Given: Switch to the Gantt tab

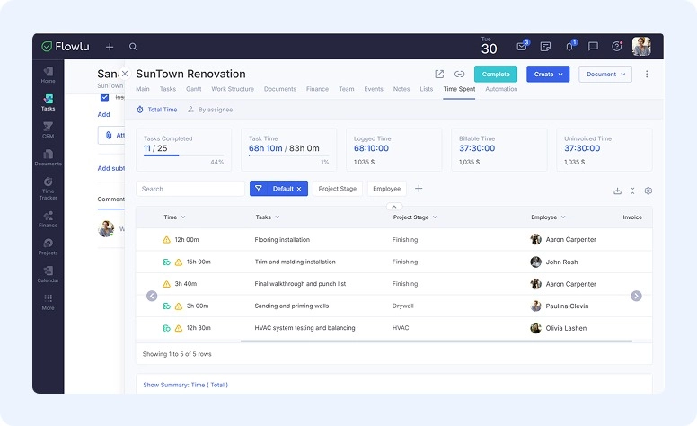Looking at the screenshot, I should (x=193, y=89).
